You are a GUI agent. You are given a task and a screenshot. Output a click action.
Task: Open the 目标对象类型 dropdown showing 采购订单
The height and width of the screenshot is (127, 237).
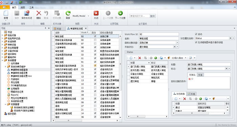(x=177, y=43)
